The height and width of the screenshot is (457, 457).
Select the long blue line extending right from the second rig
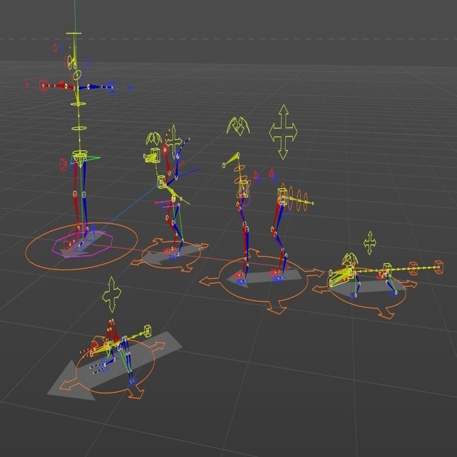point(187,172)
